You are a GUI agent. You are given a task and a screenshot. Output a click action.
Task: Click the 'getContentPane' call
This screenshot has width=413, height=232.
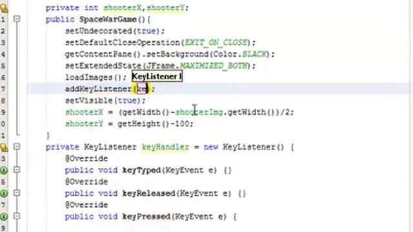pos(99,54)
